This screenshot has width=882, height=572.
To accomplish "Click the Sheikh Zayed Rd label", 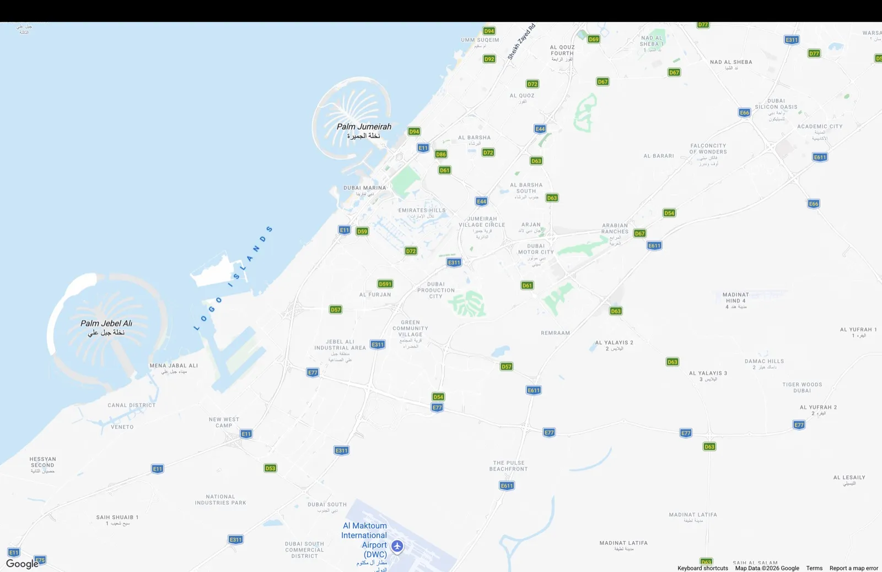I will click(x=521, y=42).
